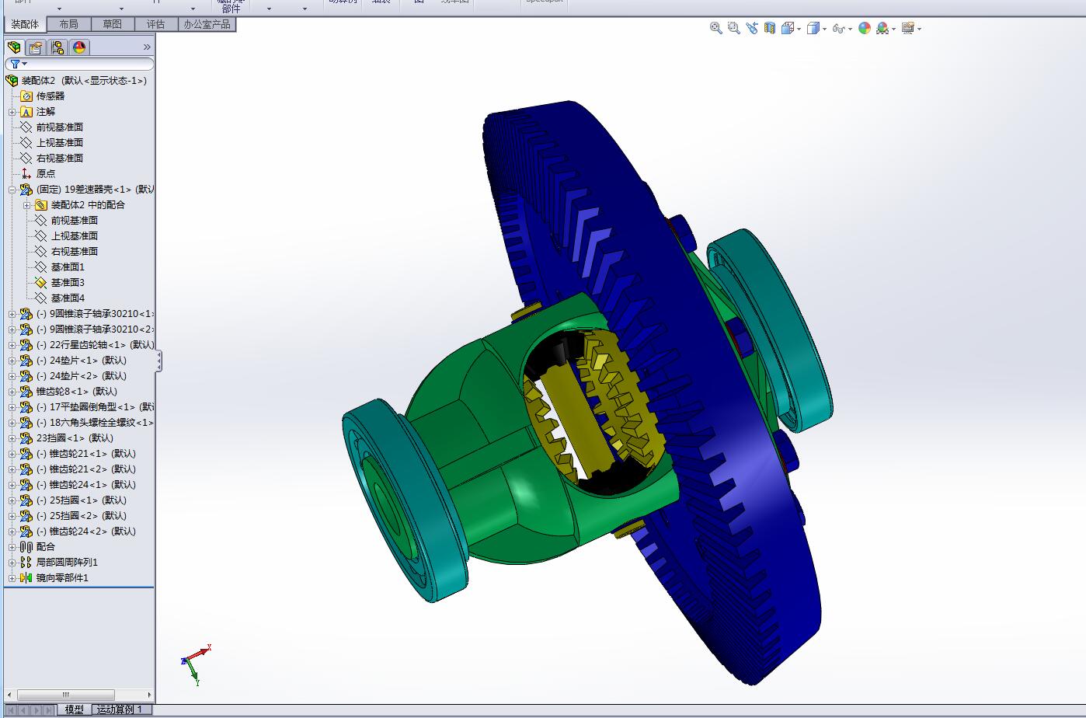Expand the 配合 mates node
The width and height of the screenshot is (1086, 718).
coord(12,547)
